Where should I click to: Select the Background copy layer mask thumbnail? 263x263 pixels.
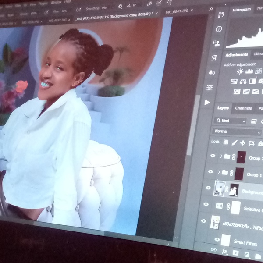(x=234, y=191)
